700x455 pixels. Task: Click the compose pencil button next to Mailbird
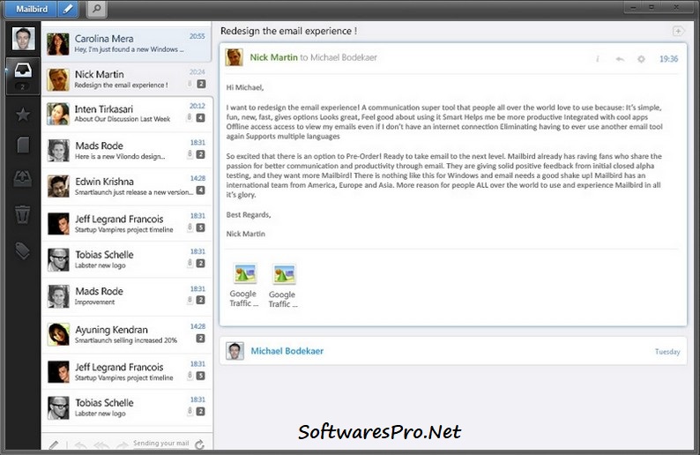point(67,9)
